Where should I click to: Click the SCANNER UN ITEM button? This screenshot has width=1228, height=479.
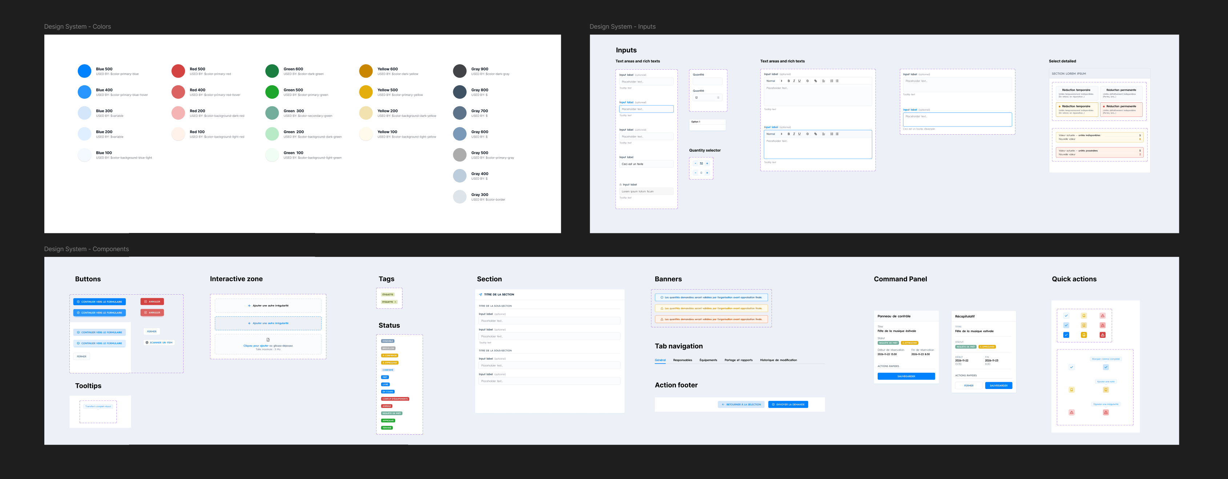[159, 342]
